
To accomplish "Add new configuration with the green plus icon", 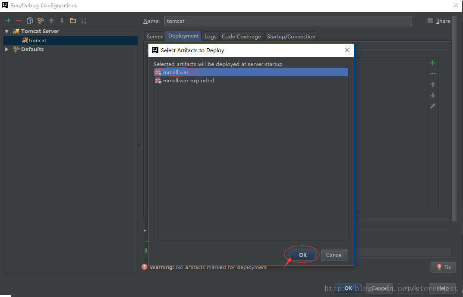I will click(8, 21).
